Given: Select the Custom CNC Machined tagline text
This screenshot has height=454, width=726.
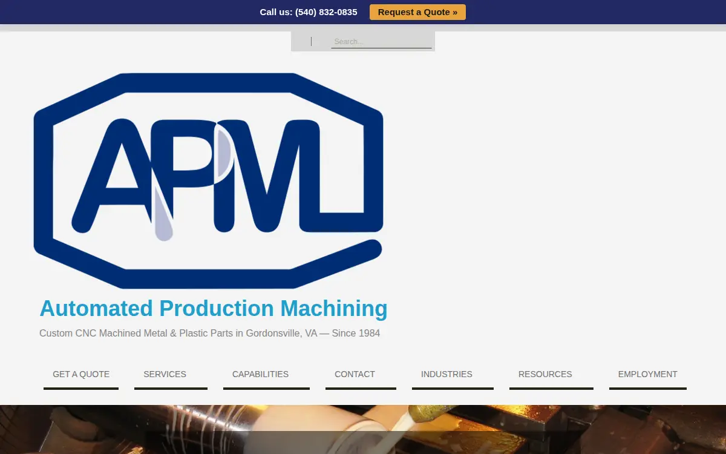Looking at the screenshot, I should (209, 334).
